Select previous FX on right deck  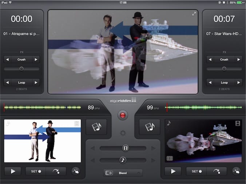tap(210, 60)
